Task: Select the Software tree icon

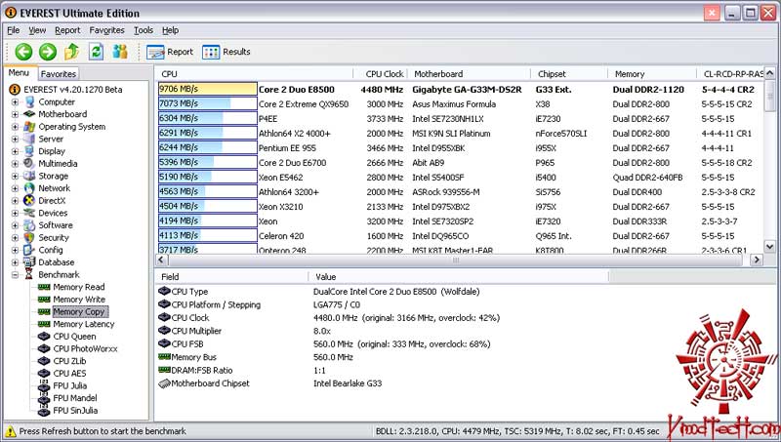Action: click(x=29, y=225)
